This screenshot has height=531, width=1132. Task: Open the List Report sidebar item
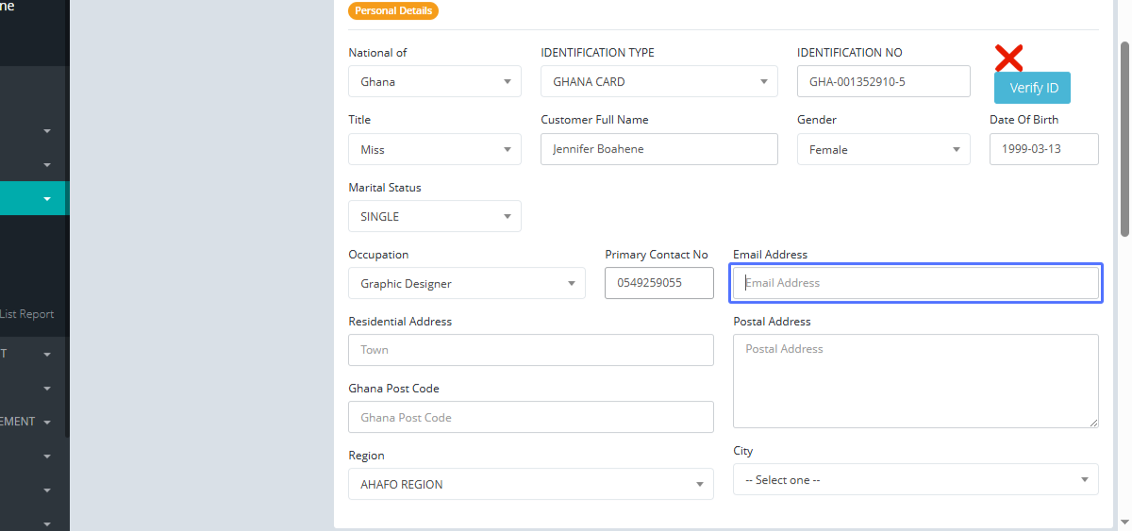click(x=27, y=314)
